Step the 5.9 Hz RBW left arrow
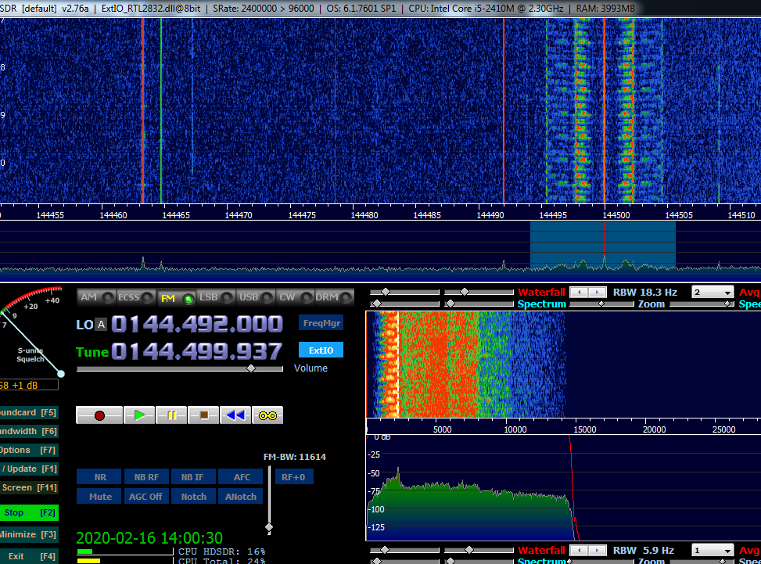This screenshot has width=761, height=564. pos(579,551)
